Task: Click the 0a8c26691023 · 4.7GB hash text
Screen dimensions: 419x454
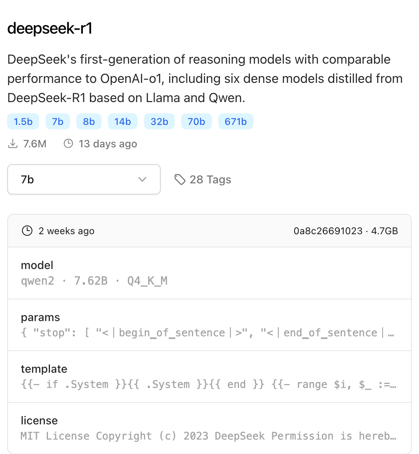Action: coord(346,231)
